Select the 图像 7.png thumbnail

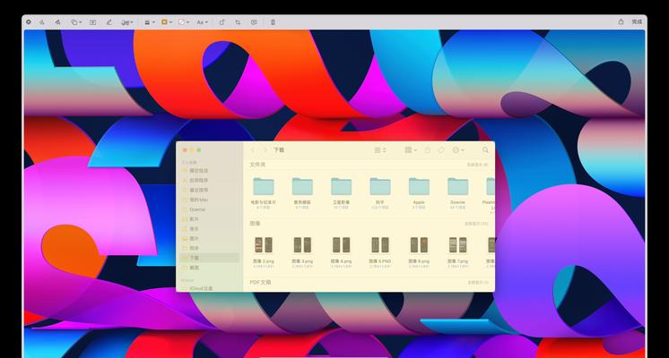point(457,245)
